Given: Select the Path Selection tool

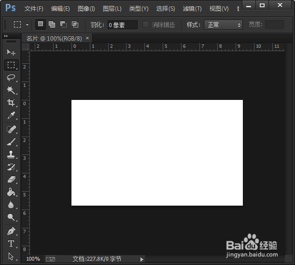Looking at the screenshot, I should coord(11,256).
